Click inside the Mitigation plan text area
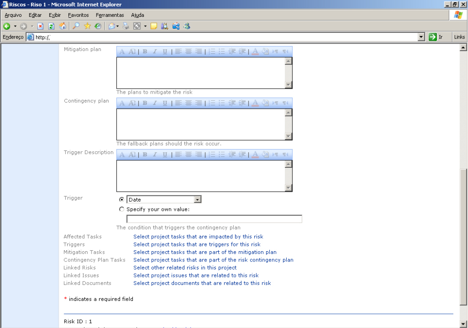The width and height of the screenshot is (468, 328). coord(200,73)
